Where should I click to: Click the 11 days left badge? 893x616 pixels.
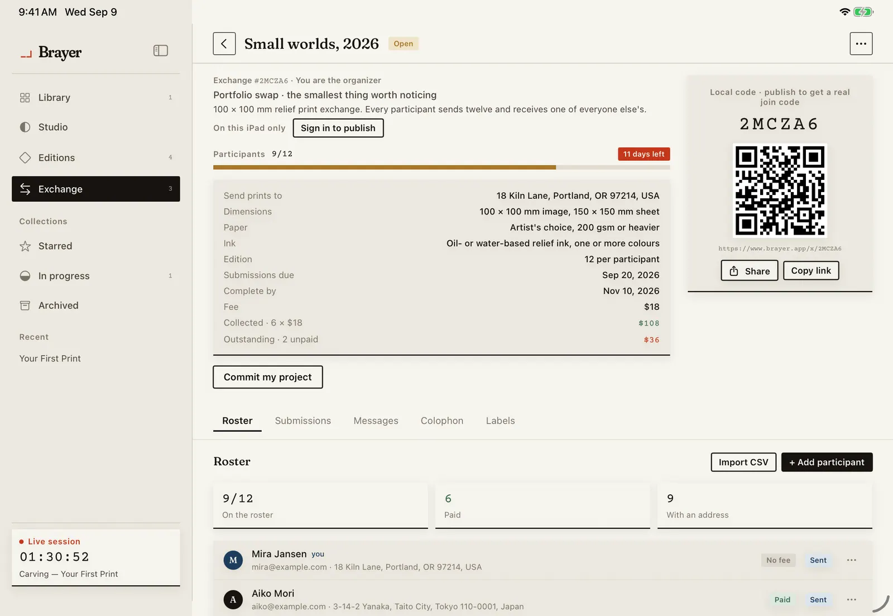(644, 154)
